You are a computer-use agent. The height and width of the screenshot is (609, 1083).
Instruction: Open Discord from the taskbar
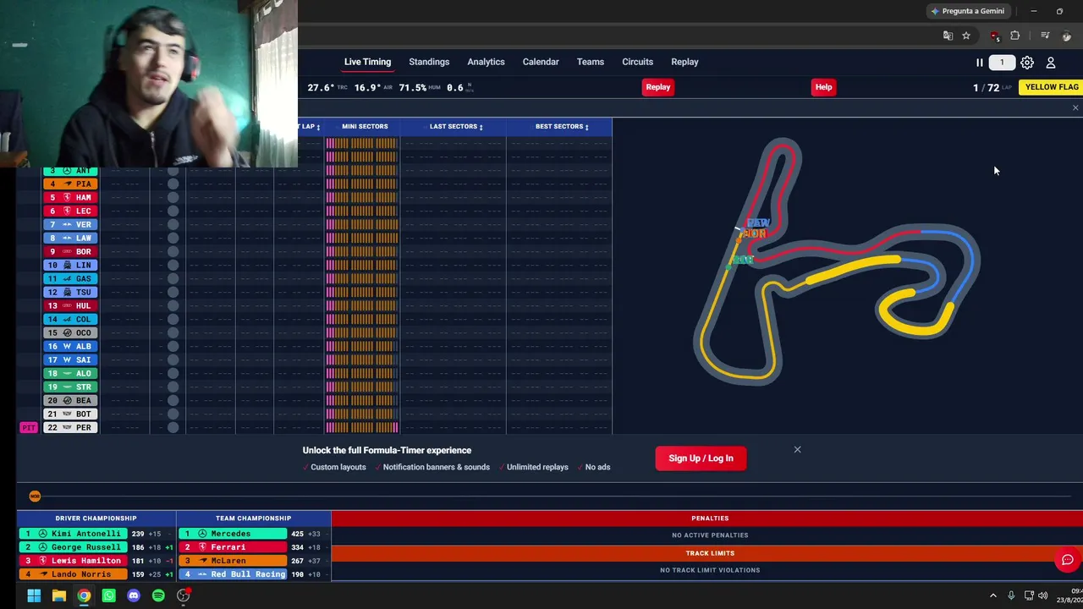pos(134,595)
